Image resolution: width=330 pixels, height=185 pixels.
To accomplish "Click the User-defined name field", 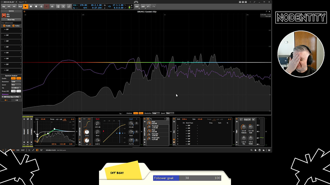I will [x=11, y=23].
